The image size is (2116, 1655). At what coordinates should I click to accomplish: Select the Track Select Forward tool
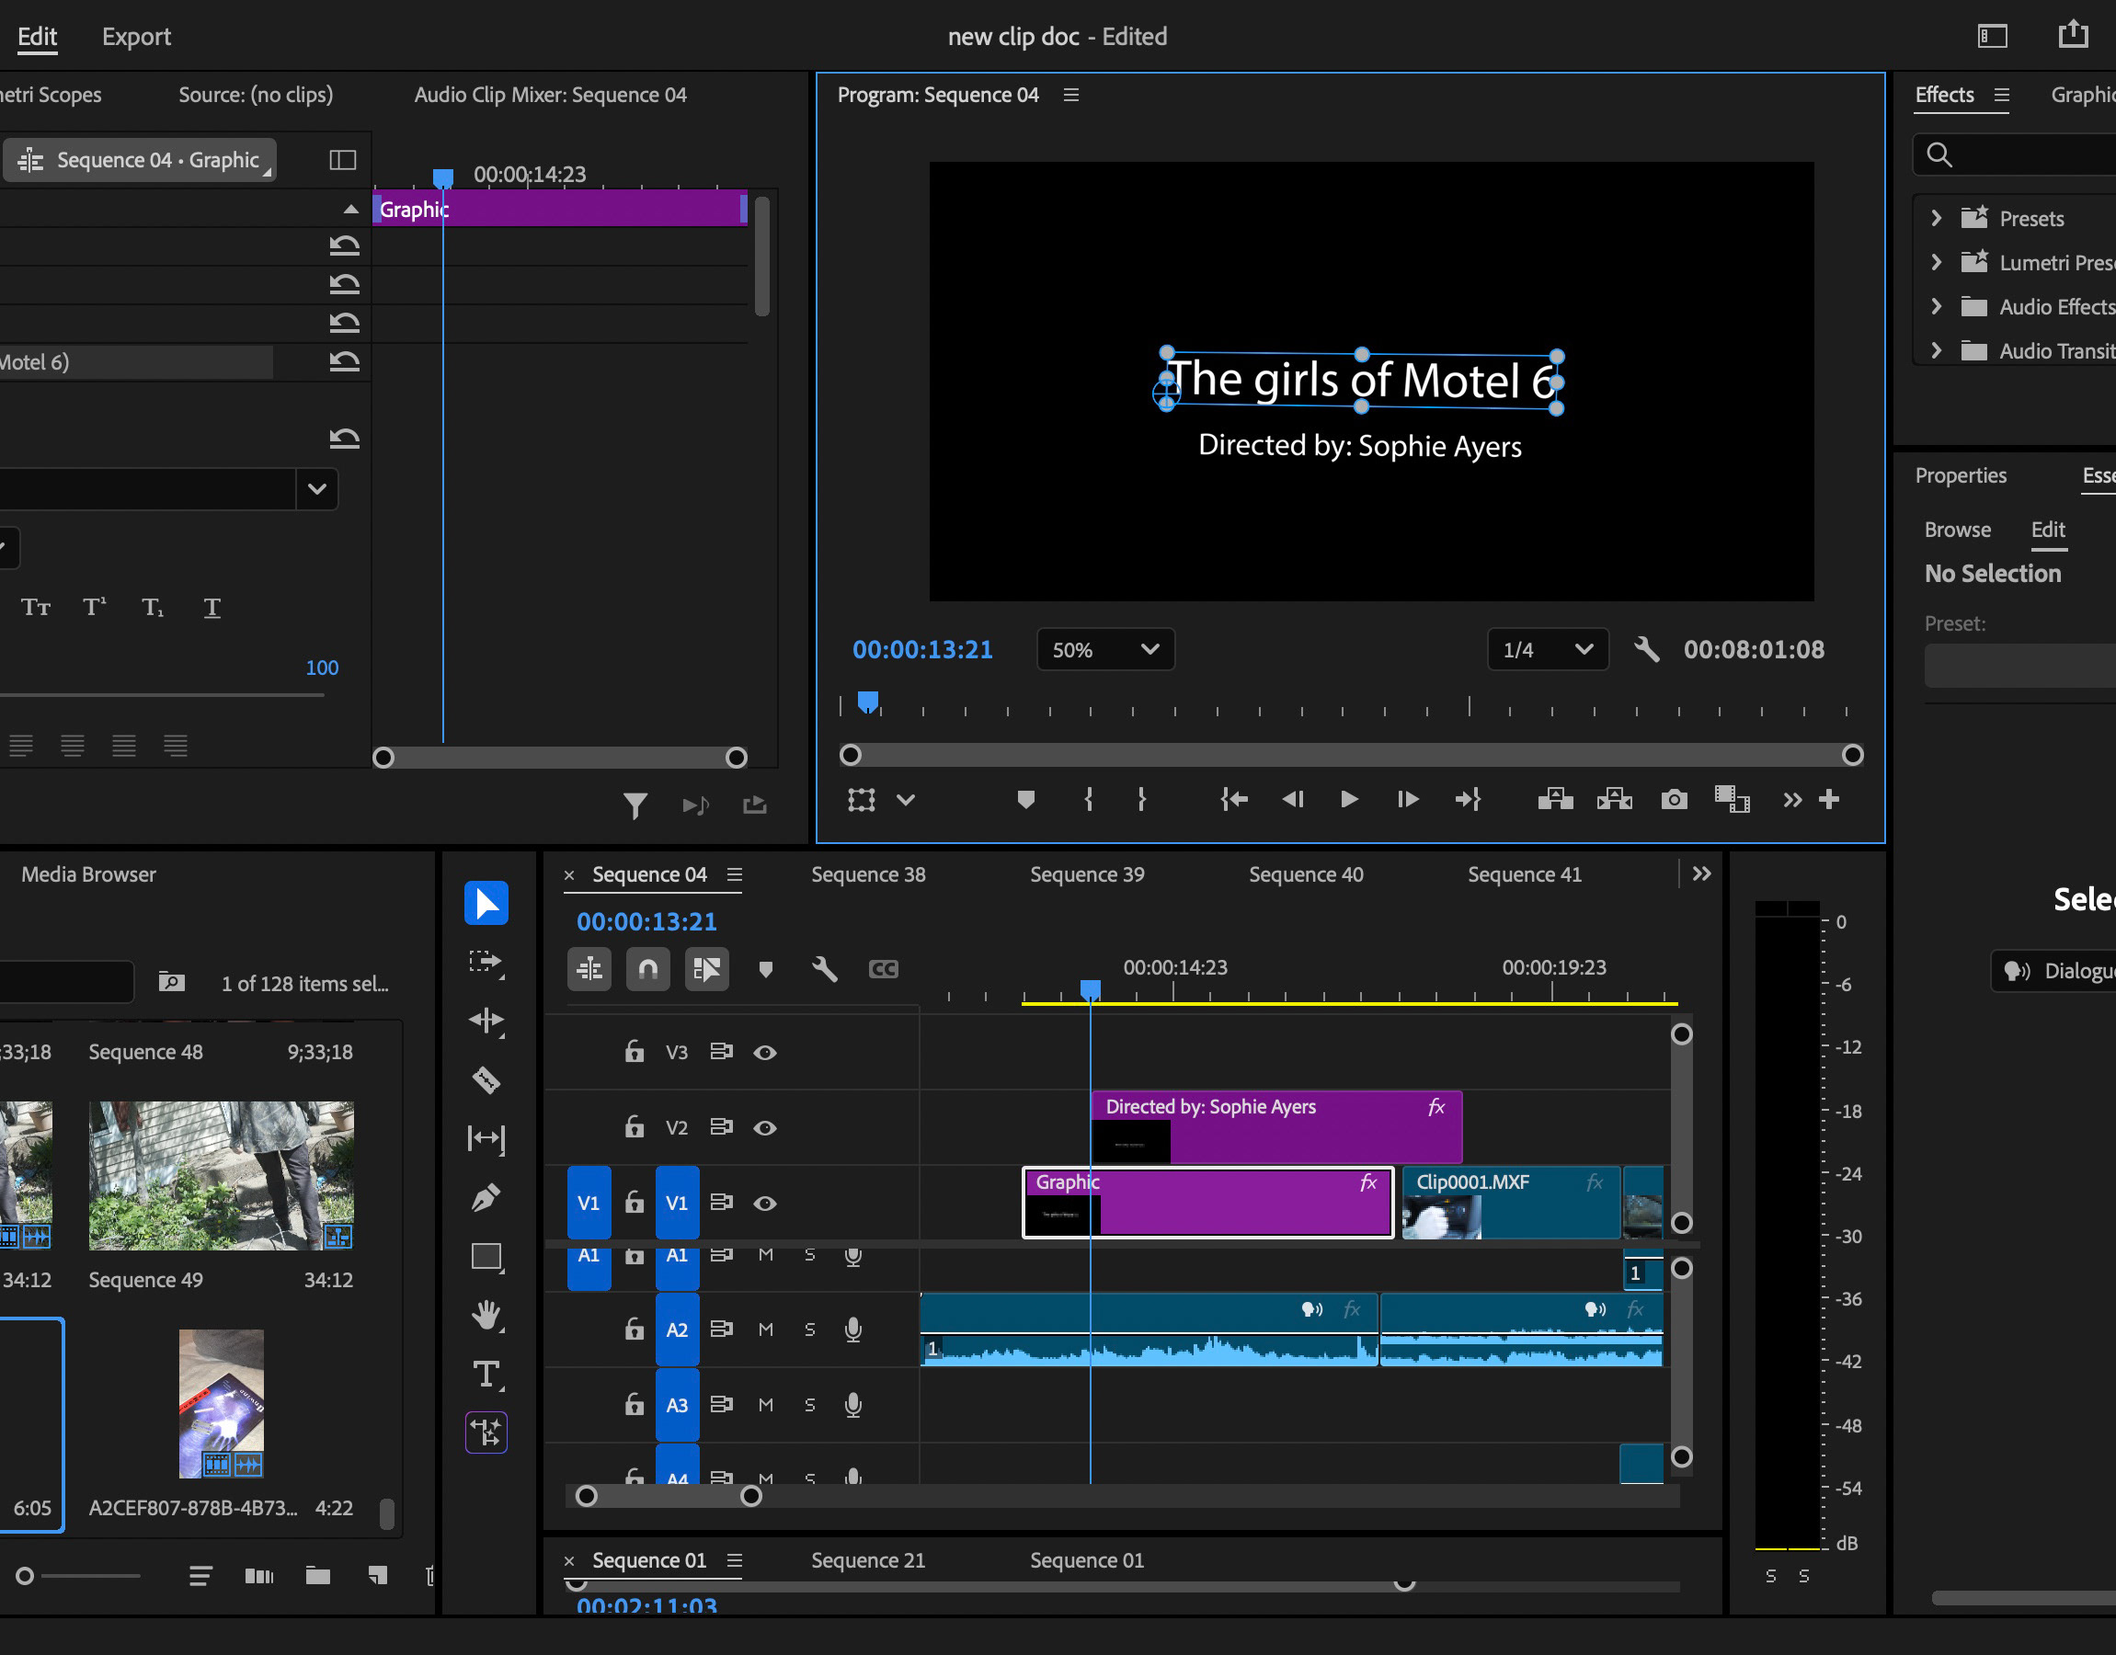(x=486, y=961)
